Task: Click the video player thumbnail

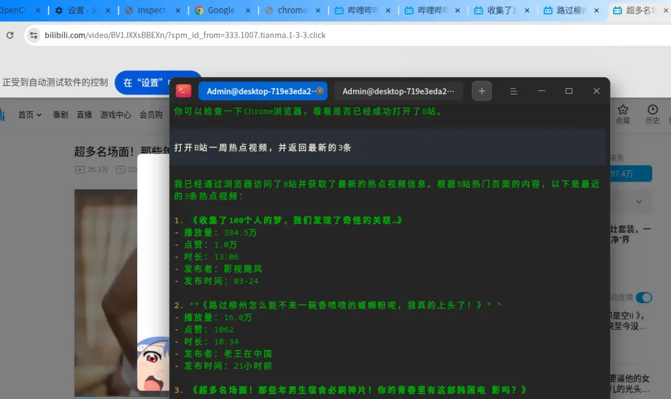Action: coord(106,293)
